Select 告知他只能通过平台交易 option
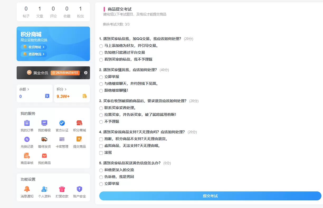The width and height of the screenshot is (323, 208). [x=101, y=53]
